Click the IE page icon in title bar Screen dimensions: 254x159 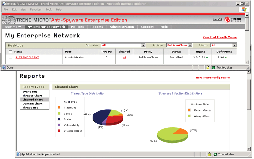[4, 3]
